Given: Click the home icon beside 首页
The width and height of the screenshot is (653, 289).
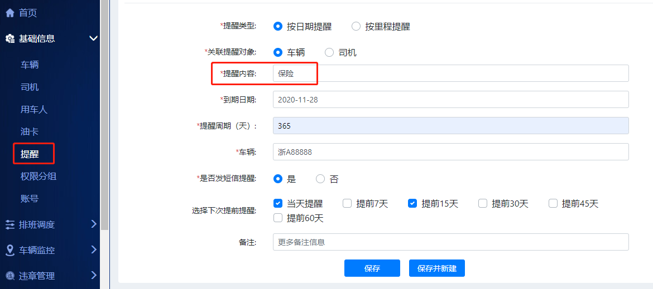Looking at the screenshot, I should point(10,12).
